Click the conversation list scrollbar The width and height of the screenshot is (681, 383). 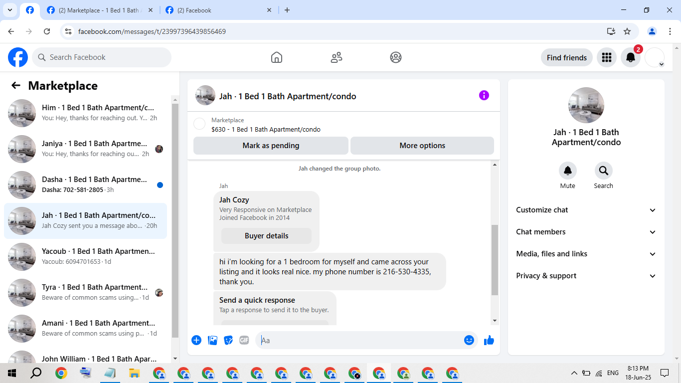click(x=175, y=221)
